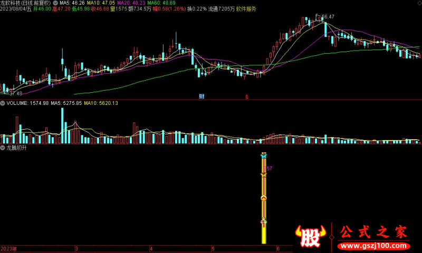422x253 pixels.
Task: Open the dropdown beside 龙软科技 chart title
Action: click(55, 3)
